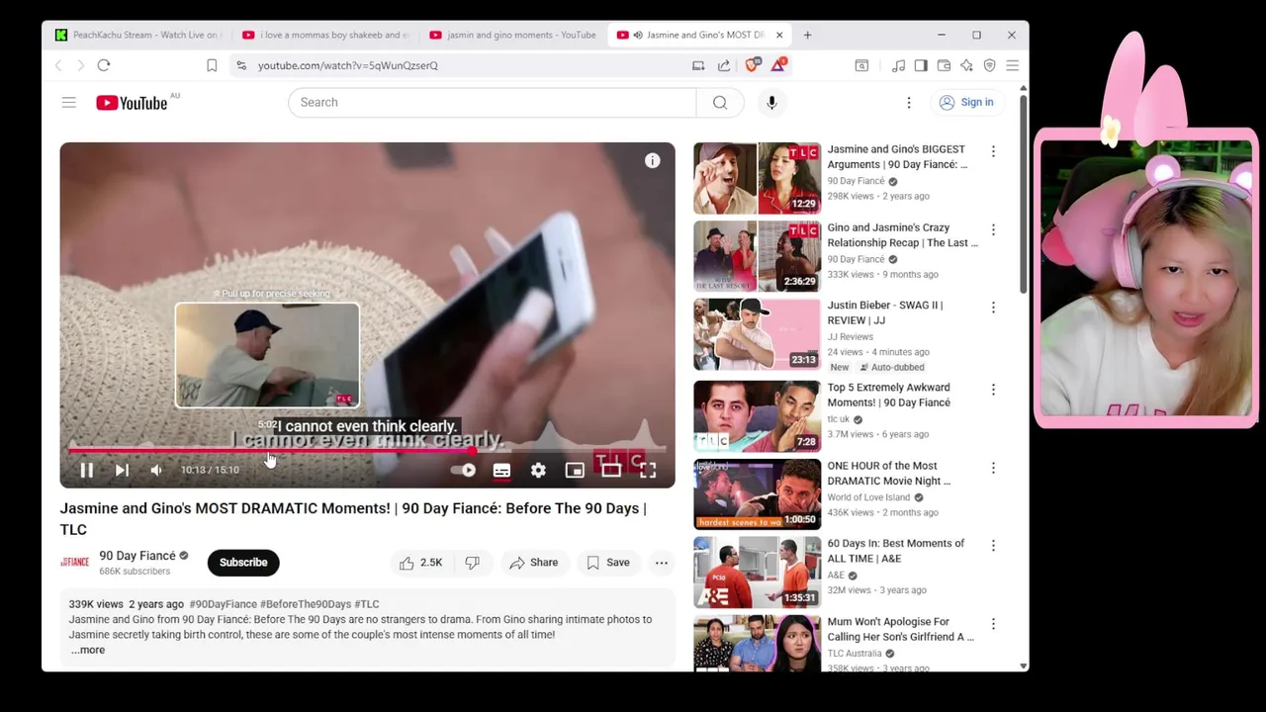
Task: Open options for Crazy Relationship Recap video
Action: pyautogui.click(x=993, y=229)
